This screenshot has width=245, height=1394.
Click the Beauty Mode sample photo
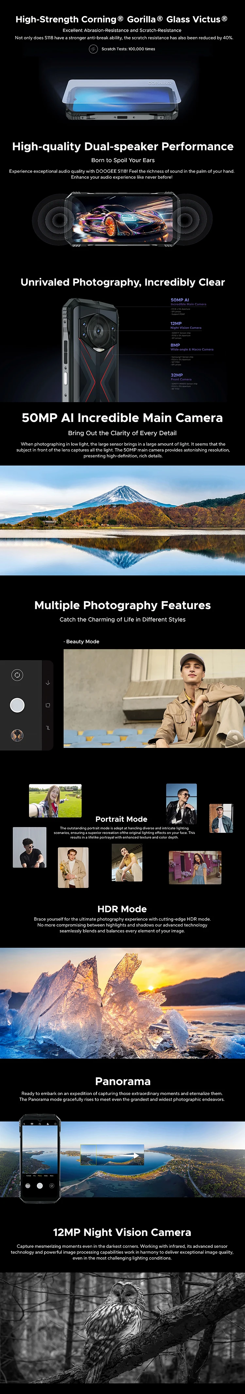(x=154, y=698)
